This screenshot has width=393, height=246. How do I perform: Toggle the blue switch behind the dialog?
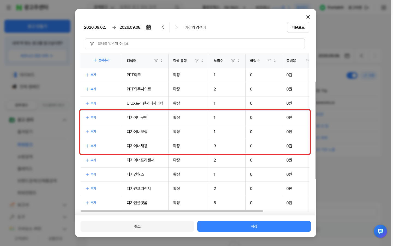click(352, 75)
